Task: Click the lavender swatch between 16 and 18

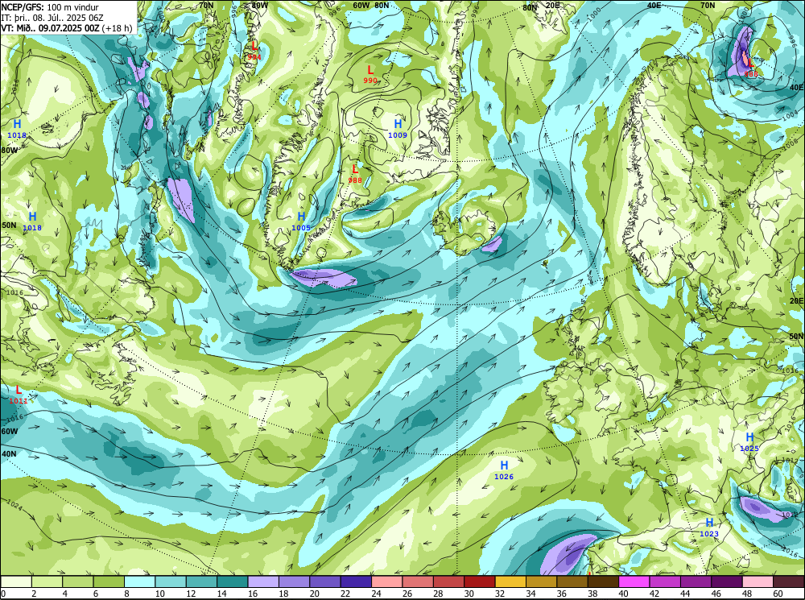Action: 263,581
